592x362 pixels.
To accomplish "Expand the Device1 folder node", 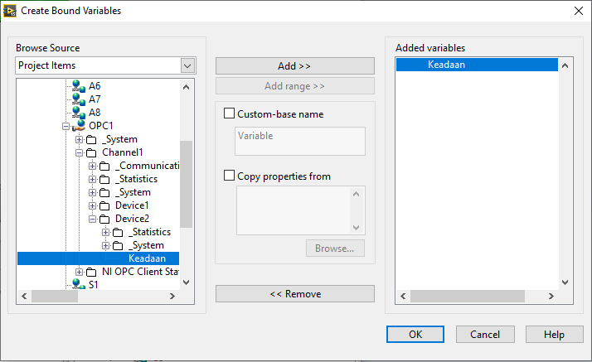I will (92, 206).
